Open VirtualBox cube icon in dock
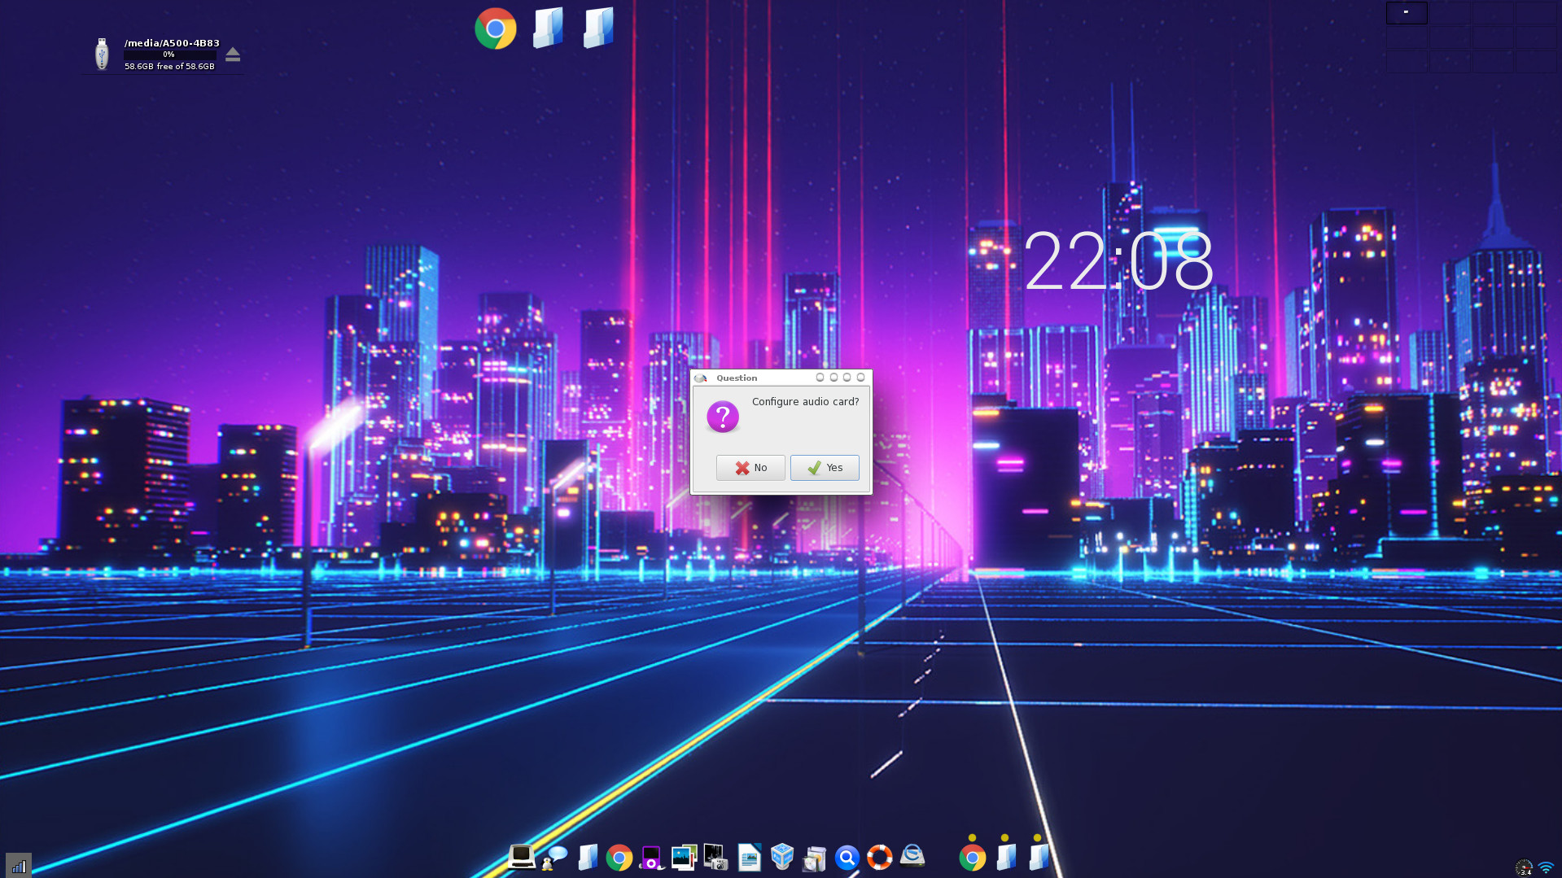The width and height of the screenshot is (1562, 878). [x=781, y=857]
